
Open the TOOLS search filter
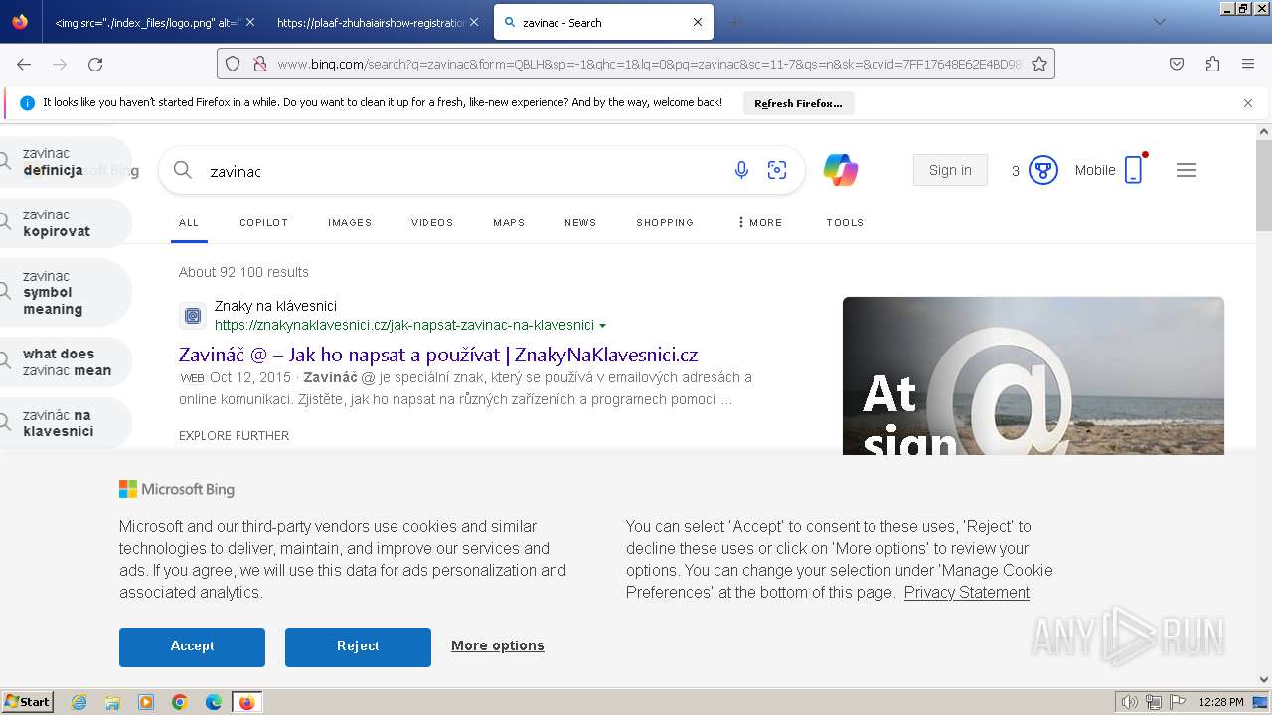[845, 222]
